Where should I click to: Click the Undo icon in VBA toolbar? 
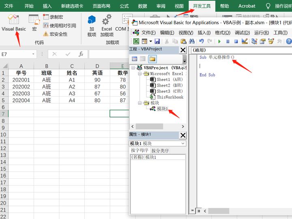(201, 41)
